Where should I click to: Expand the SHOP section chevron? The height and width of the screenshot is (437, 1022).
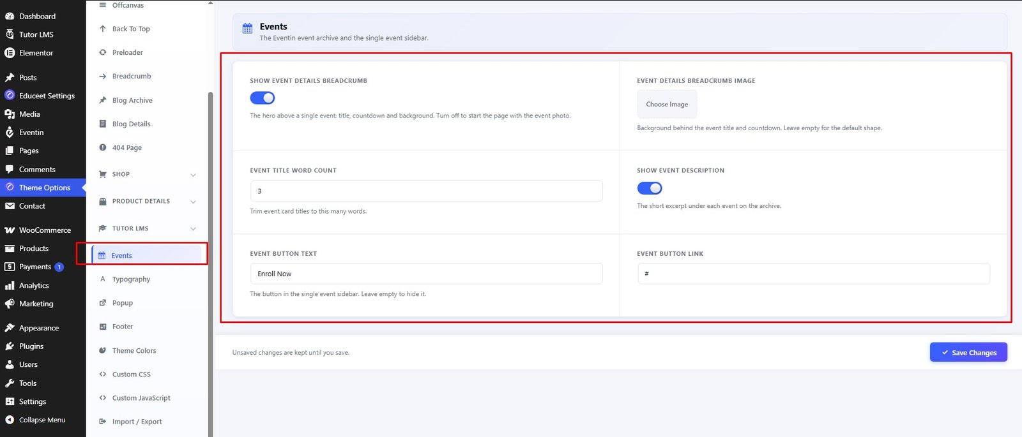(193, 175)
